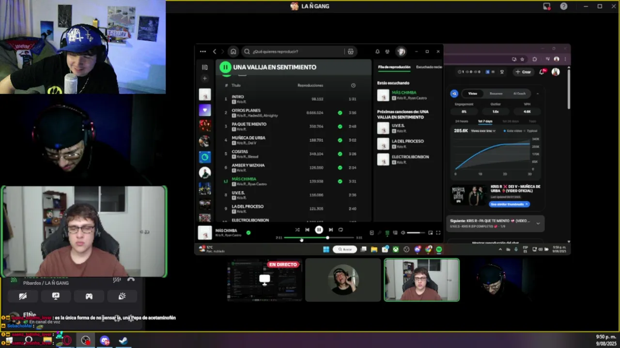Toggle the saved checkmark for OTROS PLANES
The width and height of the screenshot is (620, 348).
pyautogui.click(x=340, y=113)
